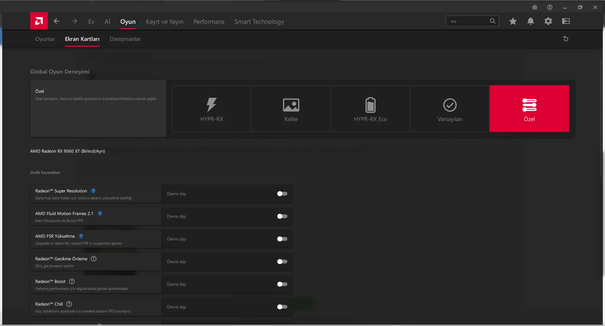Toggle Radeon Boost on
The image size is (605, 326).
pyautogui.click(x=282, y=284)
